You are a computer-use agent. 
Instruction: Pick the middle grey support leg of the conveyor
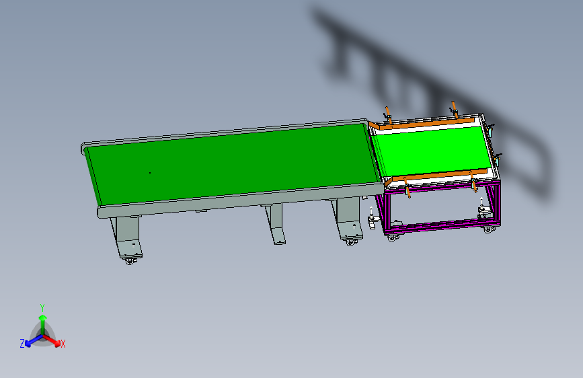coord(275,223)
